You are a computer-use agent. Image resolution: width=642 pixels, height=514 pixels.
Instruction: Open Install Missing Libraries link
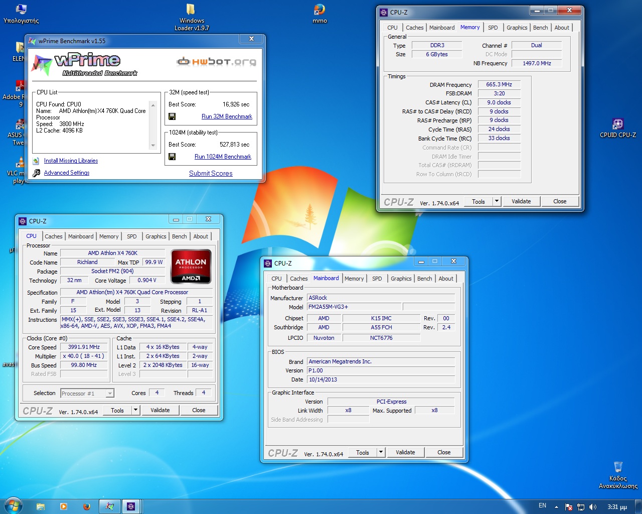point(71,161)
